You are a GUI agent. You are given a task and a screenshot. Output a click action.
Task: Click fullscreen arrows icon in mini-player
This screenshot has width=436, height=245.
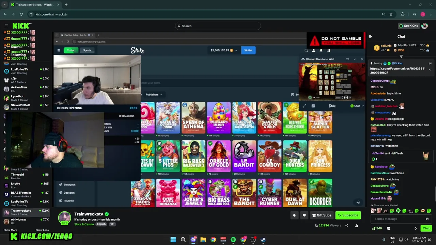(305, 106)
